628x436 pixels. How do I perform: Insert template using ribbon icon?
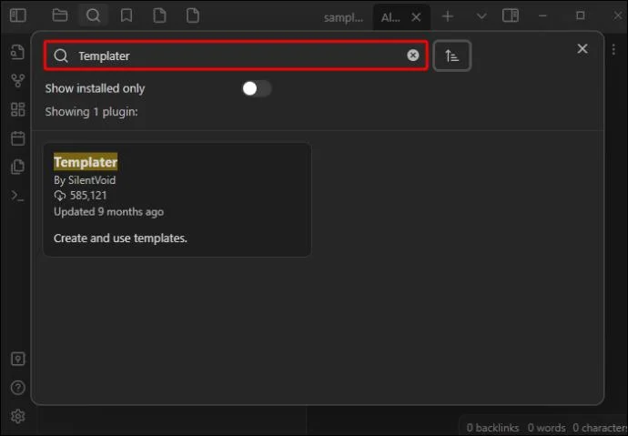17,167
